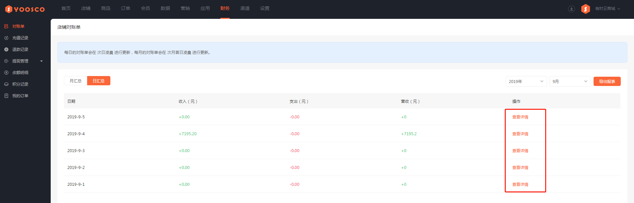Open the 营销 navigation item

click(185, 8)
